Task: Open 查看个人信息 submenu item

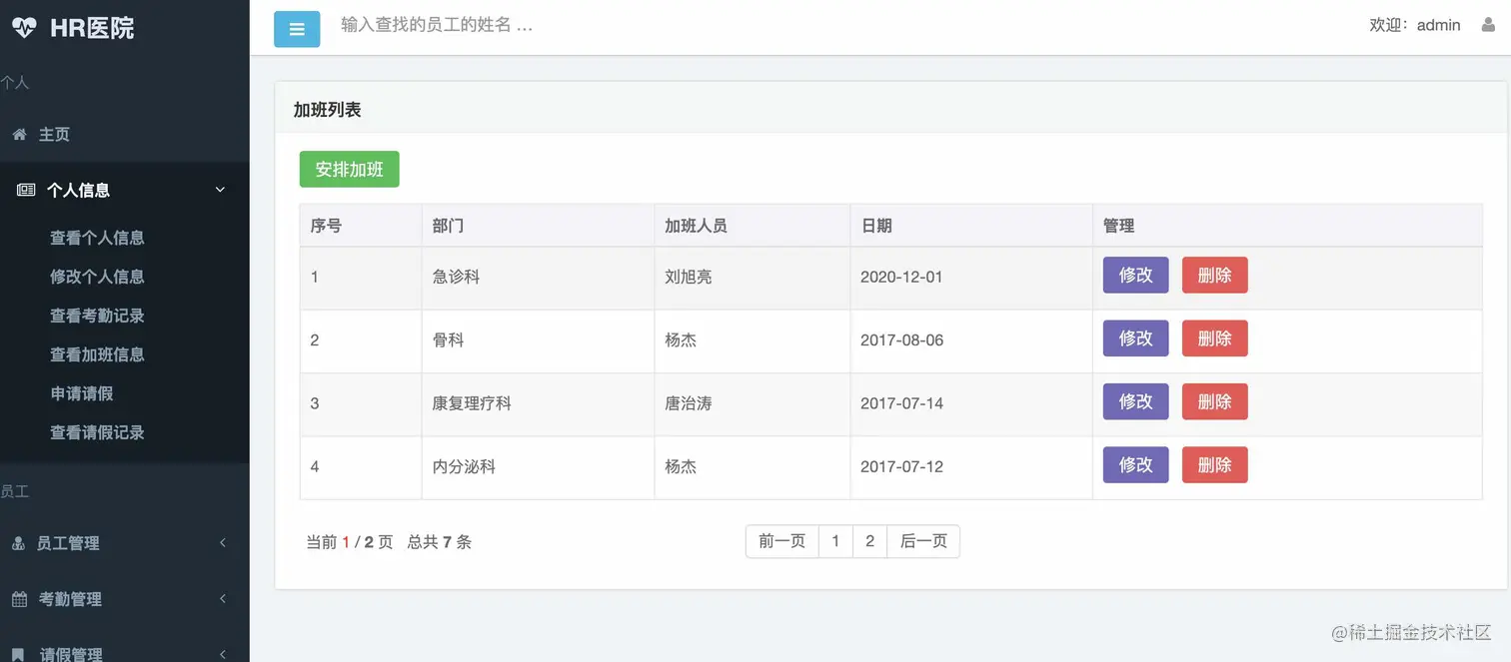Action: tap(97, 238)
